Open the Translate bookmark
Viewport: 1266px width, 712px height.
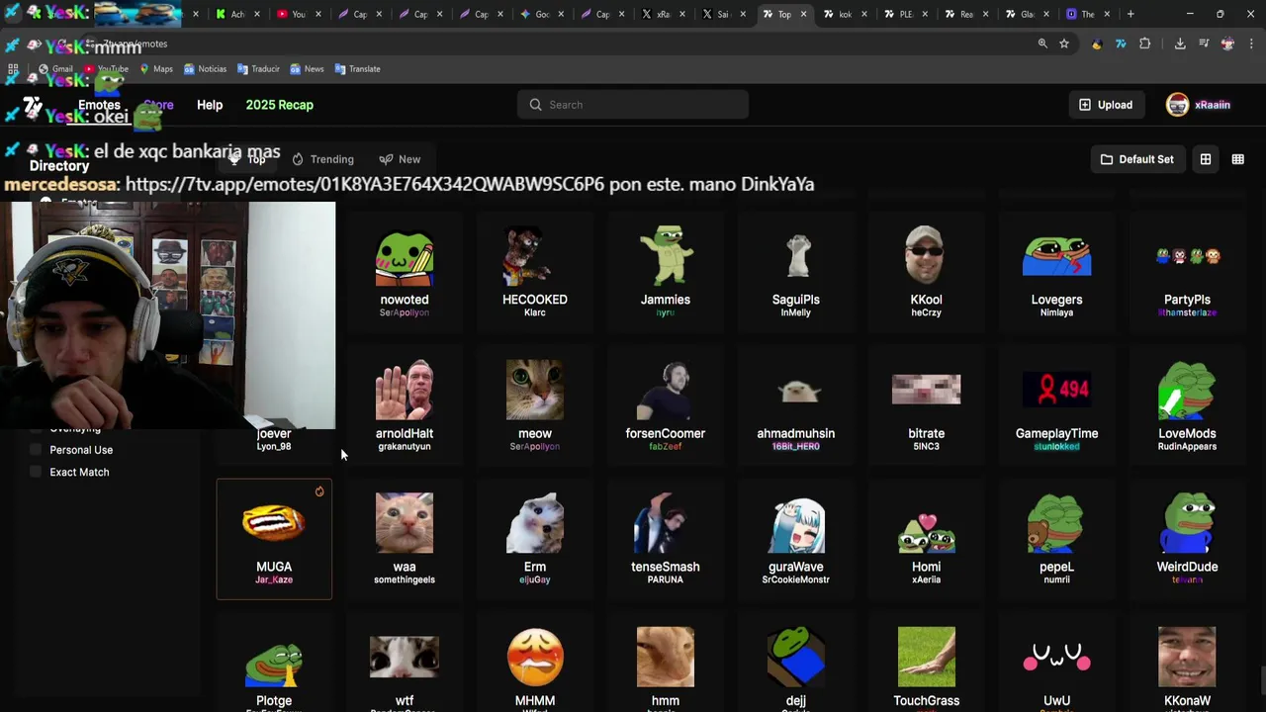(x=357, y=69)
